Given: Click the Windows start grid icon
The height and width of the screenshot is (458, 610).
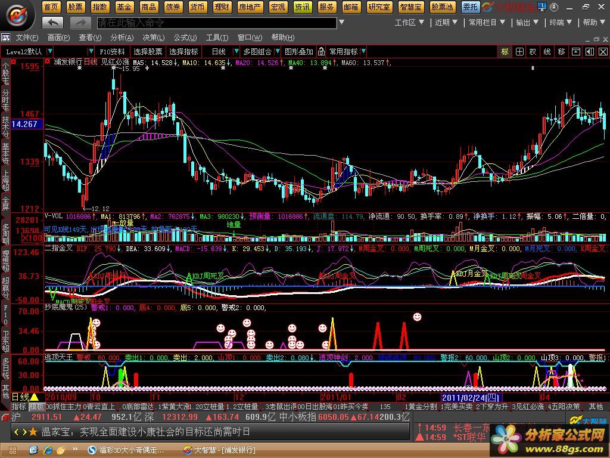Looking at the screenshot, I should [x=13, y=451].
